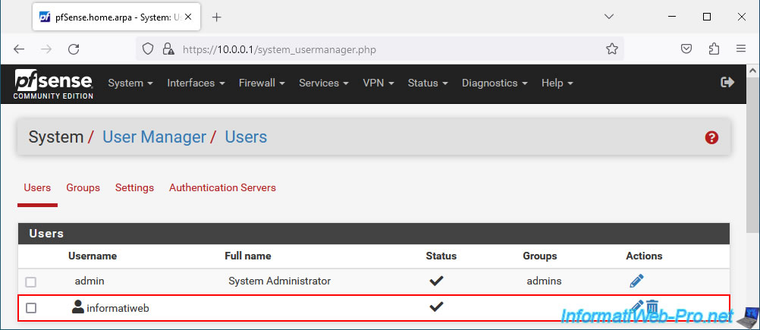This screenshot has height=330, width=760.
Task: Expand the Interfaces menu
Action: click(196, 83)
